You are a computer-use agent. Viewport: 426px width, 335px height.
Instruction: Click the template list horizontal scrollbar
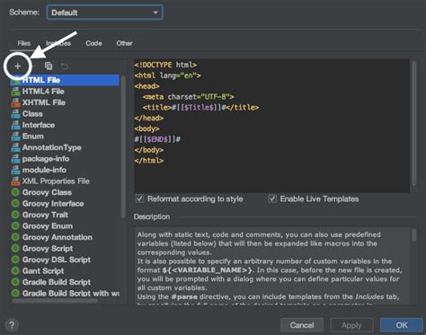coord(55,301)
